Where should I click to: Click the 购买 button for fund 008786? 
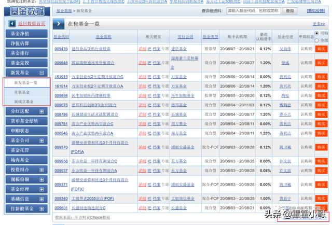pyautogui.click(x=321, y=115)
